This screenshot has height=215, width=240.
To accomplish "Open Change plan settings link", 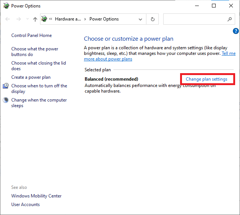I will tap(206, 79).
